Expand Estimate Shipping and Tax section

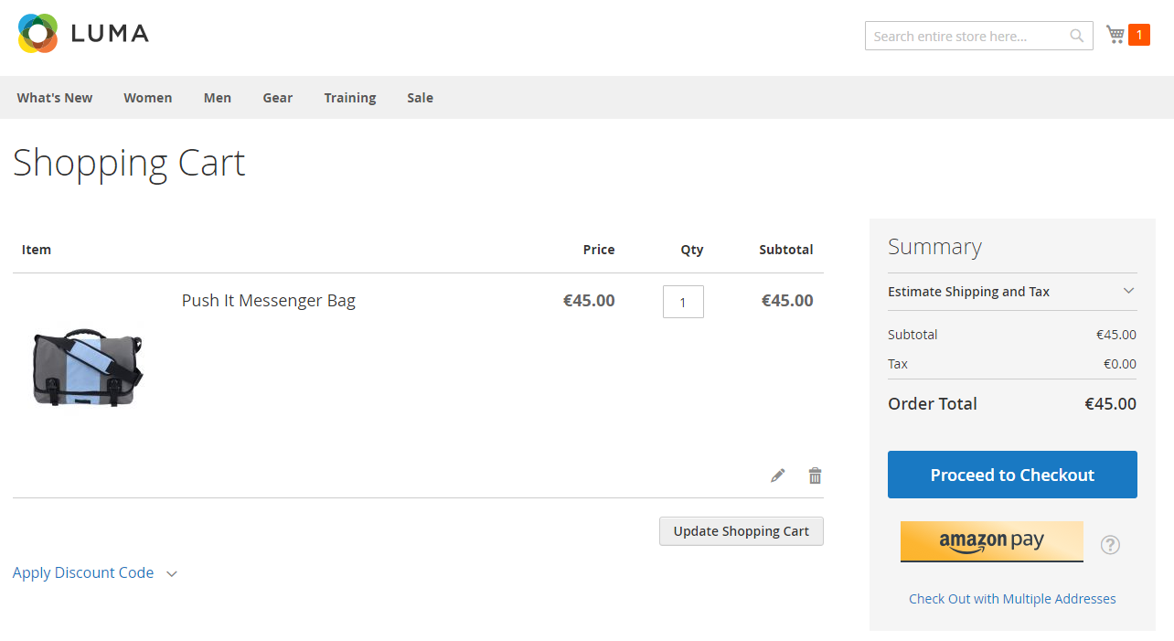pyautogui.click(x=1012, y=292)
